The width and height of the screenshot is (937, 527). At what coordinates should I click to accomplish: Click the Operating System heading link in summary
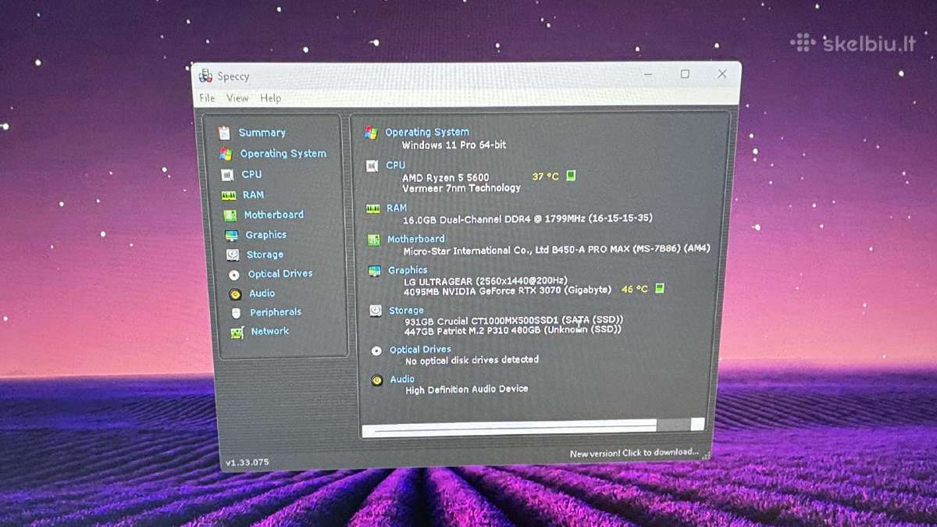click(x=427, y=133)
